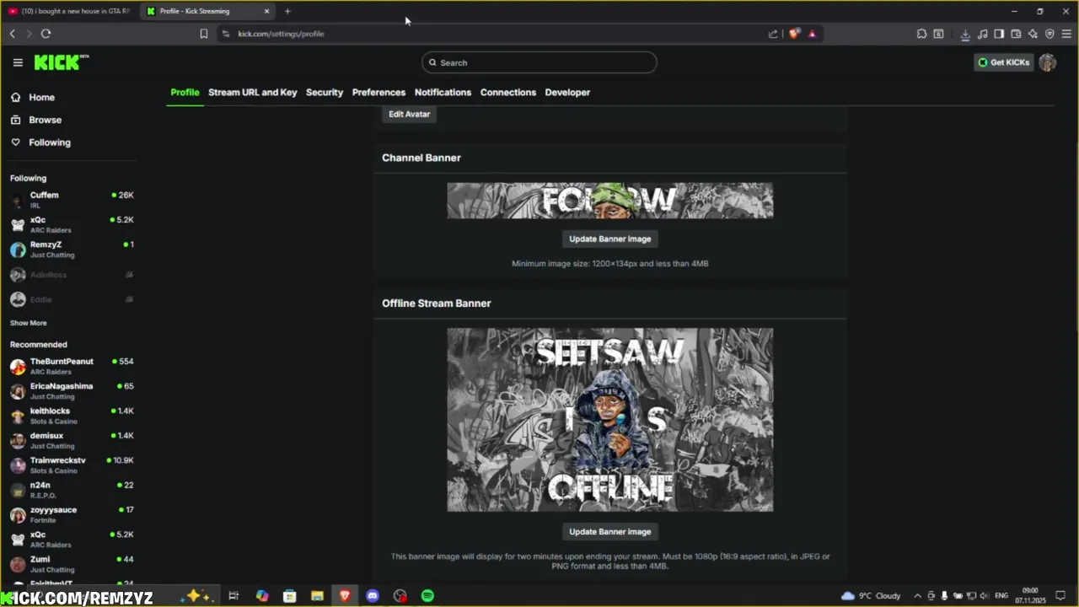Open the Connections settings tab

pos(508,93)
